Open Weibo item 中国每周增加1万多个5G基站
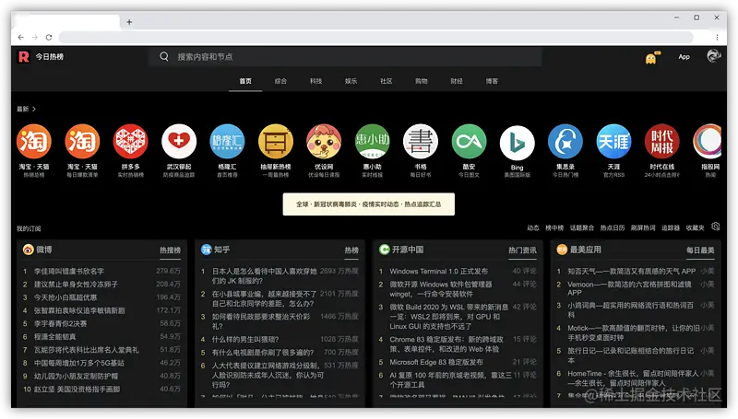 [x=79, y=363]
